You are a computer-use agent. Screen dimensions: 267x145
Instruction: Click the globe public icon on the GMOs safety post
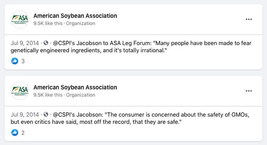pos(46,115)
